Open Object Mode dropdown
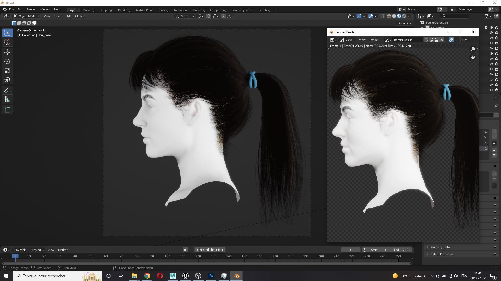501x281 pixels. [x=27, y=16]
